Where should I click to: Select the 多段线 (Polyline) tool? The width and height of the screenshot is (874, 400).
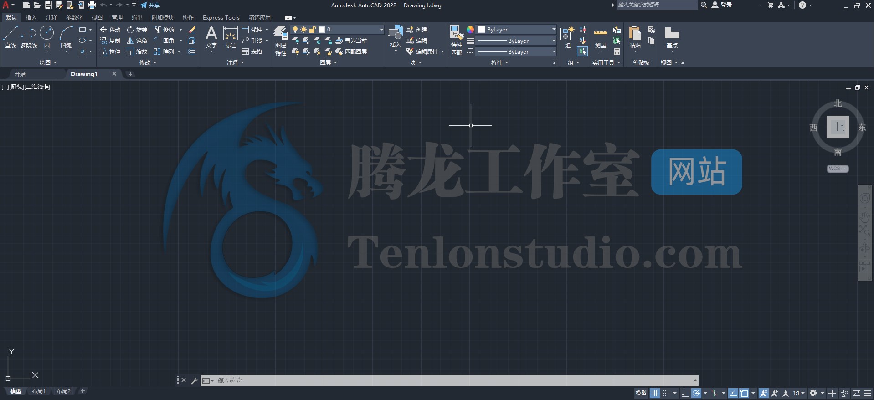(x=28, y=37)
